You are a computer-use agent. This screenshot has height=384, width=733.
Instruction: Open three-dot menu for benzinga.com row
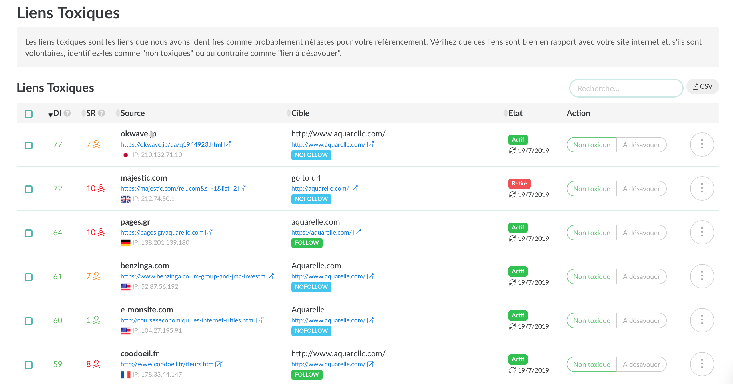pos(702,276)
